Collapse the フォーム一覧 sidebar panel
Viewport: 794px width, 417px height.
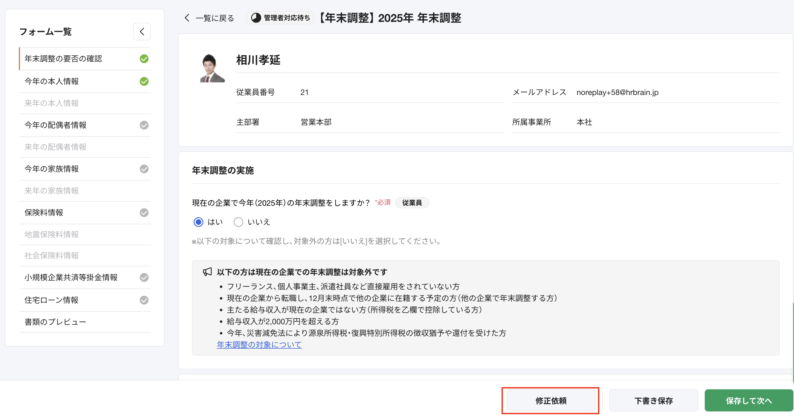[142, 31]
